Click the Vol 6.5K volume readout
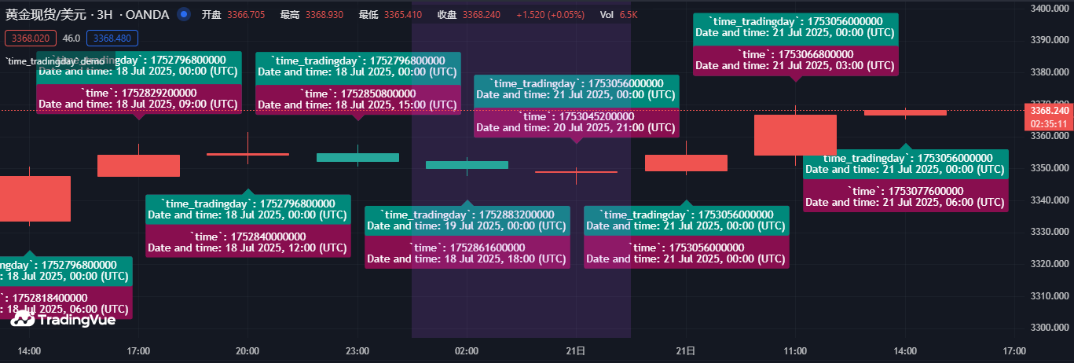The image size is (1074, 363). 618,14
